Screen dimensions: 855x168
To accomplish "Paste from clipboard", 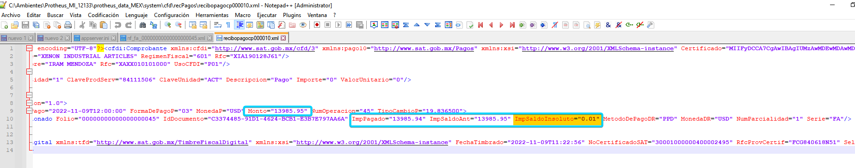I will 103,25.
